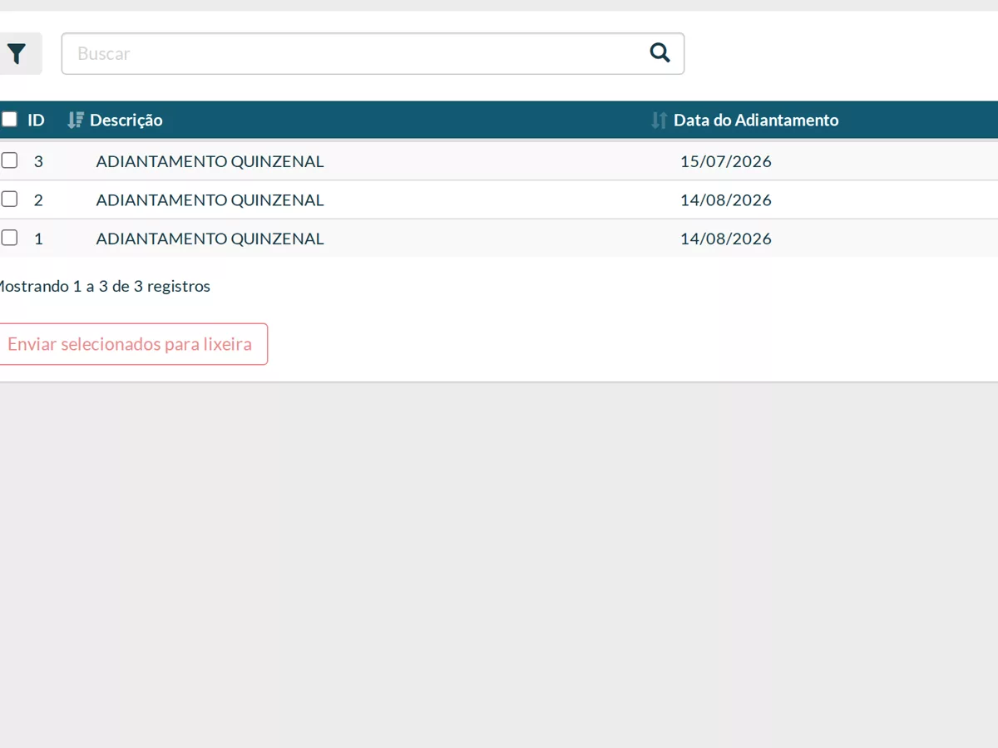Click the 'Mostrando 1 a 3 de 3 registros' text

(103, 287)
